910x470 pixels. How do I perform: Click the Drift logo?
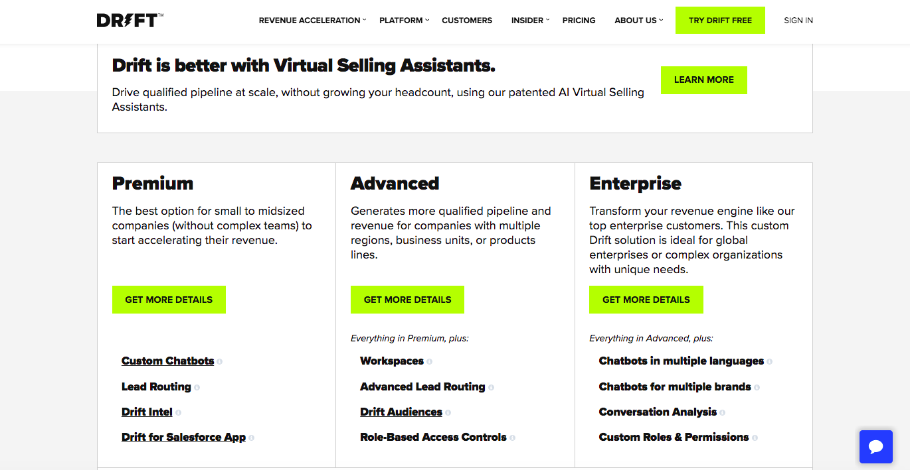point(130,21)
